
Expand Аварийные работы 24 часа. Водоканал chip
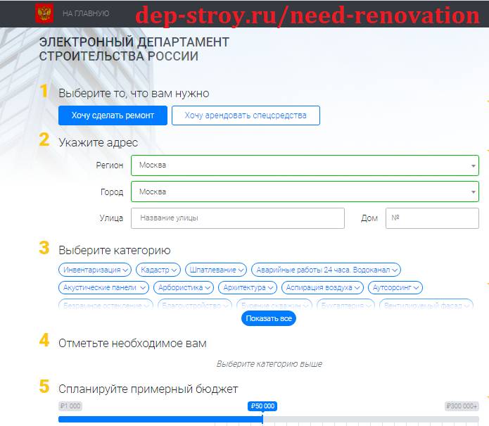326,270
